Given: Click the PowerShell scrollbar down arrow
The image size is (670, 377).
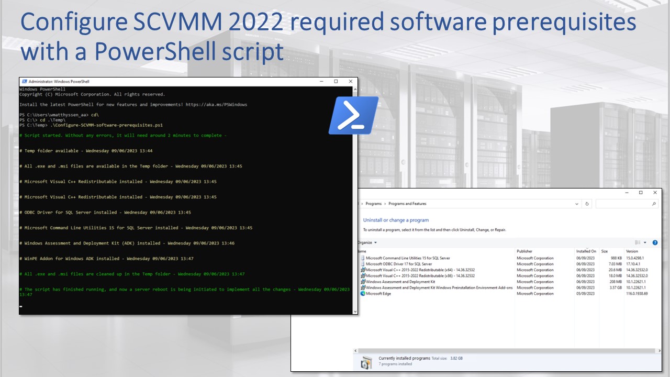Looking at the screenshot, I should pos(355,312).
